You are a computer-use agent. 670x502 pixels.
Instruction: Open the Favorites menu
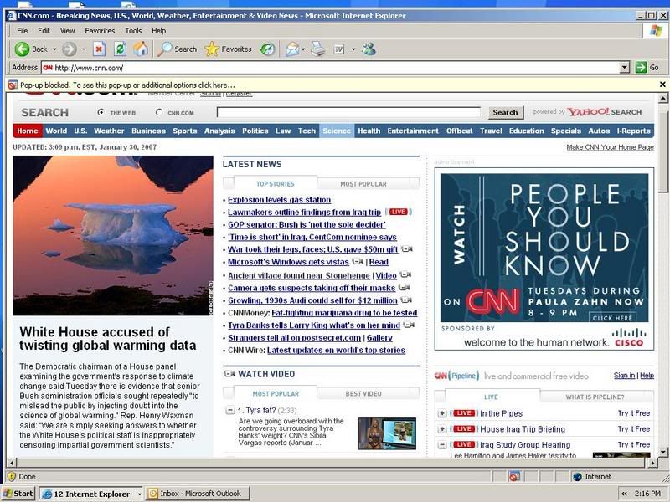click(100, 31)
